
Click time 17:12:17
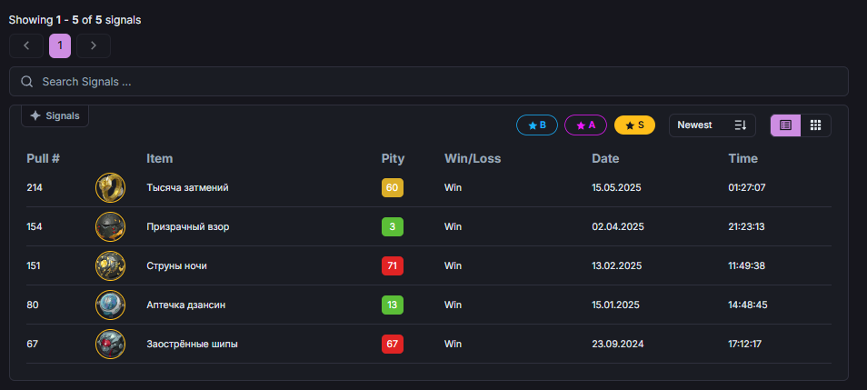745,344
